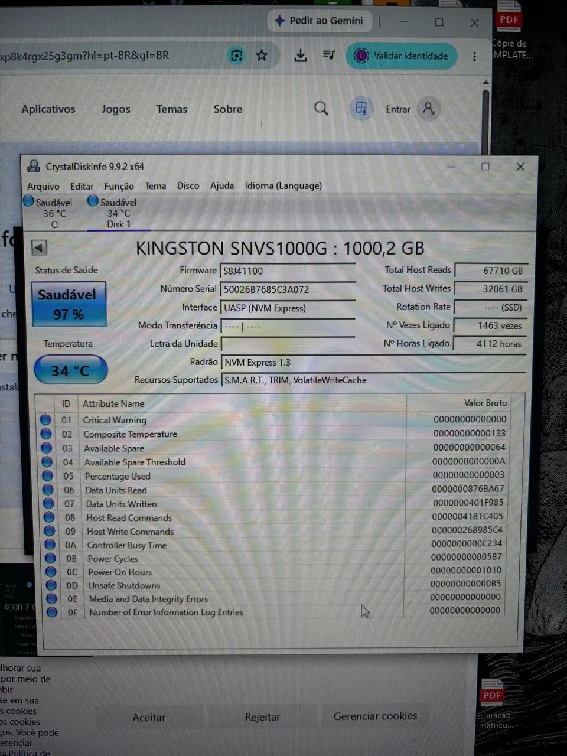
Task: Open Aplicativos tab on the web page
Action: tap(48, 109)
